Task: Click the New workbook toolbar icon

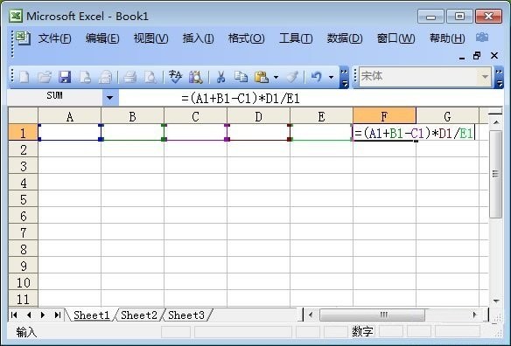Action: (24, 77)
